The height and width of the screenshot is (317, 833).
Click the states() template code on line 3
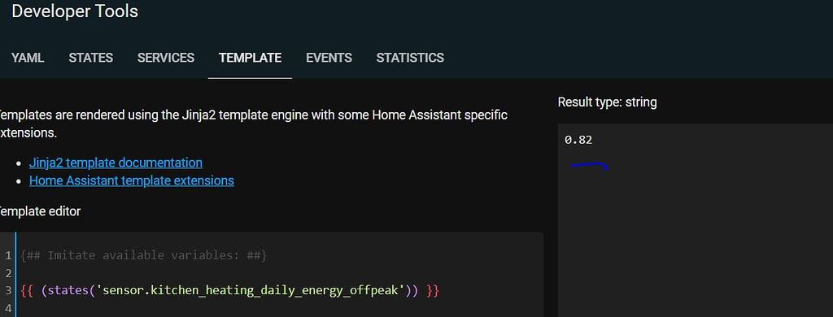[x=229, y=291]
